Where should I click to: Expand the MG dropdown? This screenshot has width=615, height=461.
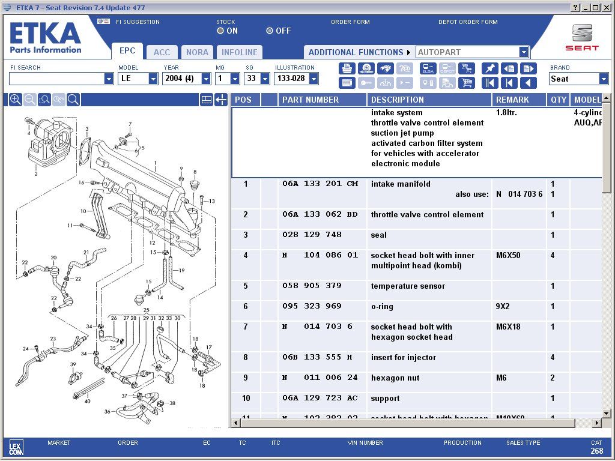pyautogui.click(x=235, y=79)
